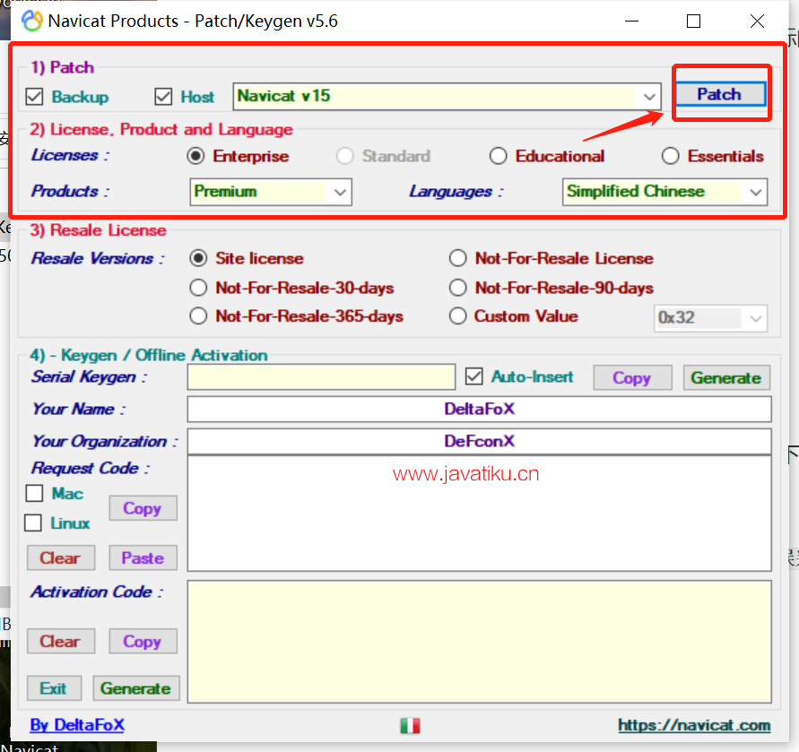Click the Patch button
799x752 pixels.
[719, 94]
